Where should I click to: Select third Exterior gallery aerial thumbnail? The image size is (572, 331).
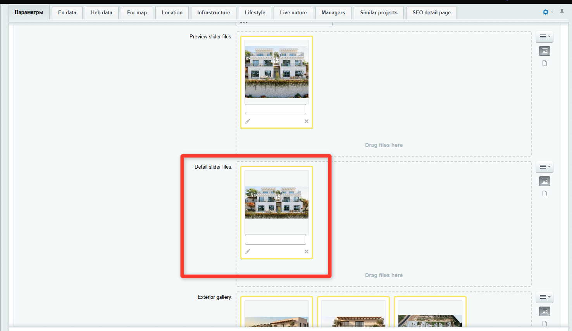click(x=430, y=321)
